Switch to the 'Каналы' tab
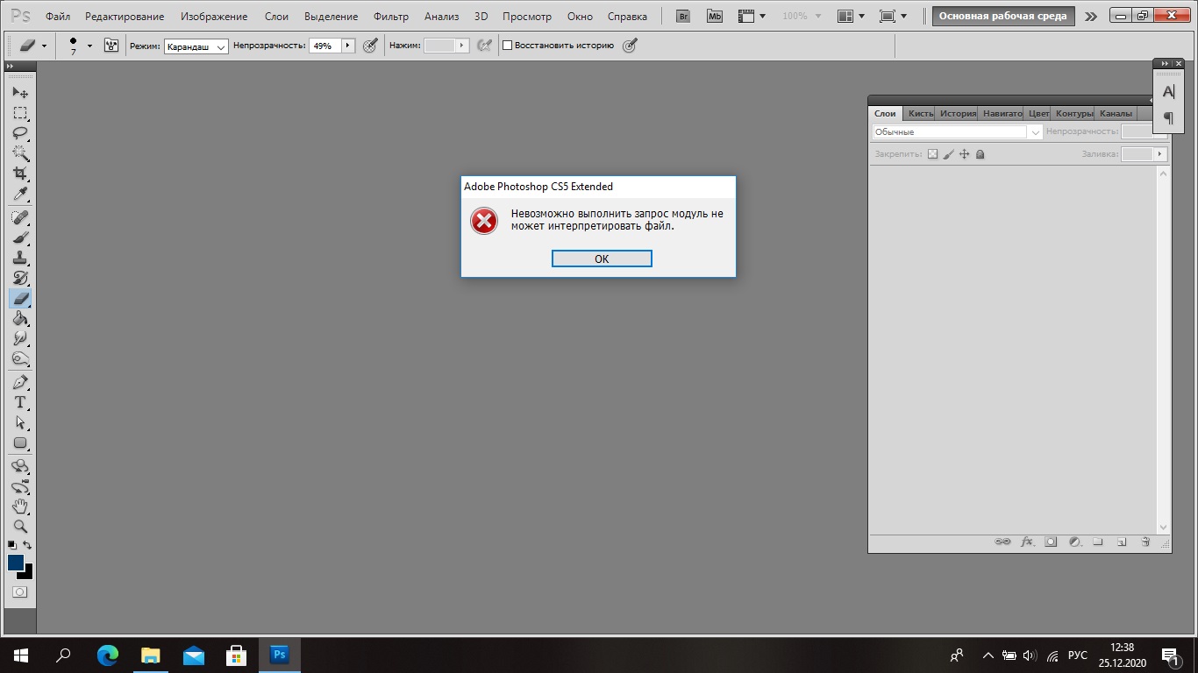Viewport: 1198px width, 673px height. (x=1116, y=113)
